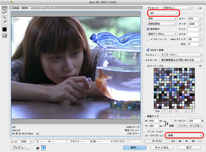Open the 透明ディザなし dropdown

pyautogui.click(x=162, y=34)
